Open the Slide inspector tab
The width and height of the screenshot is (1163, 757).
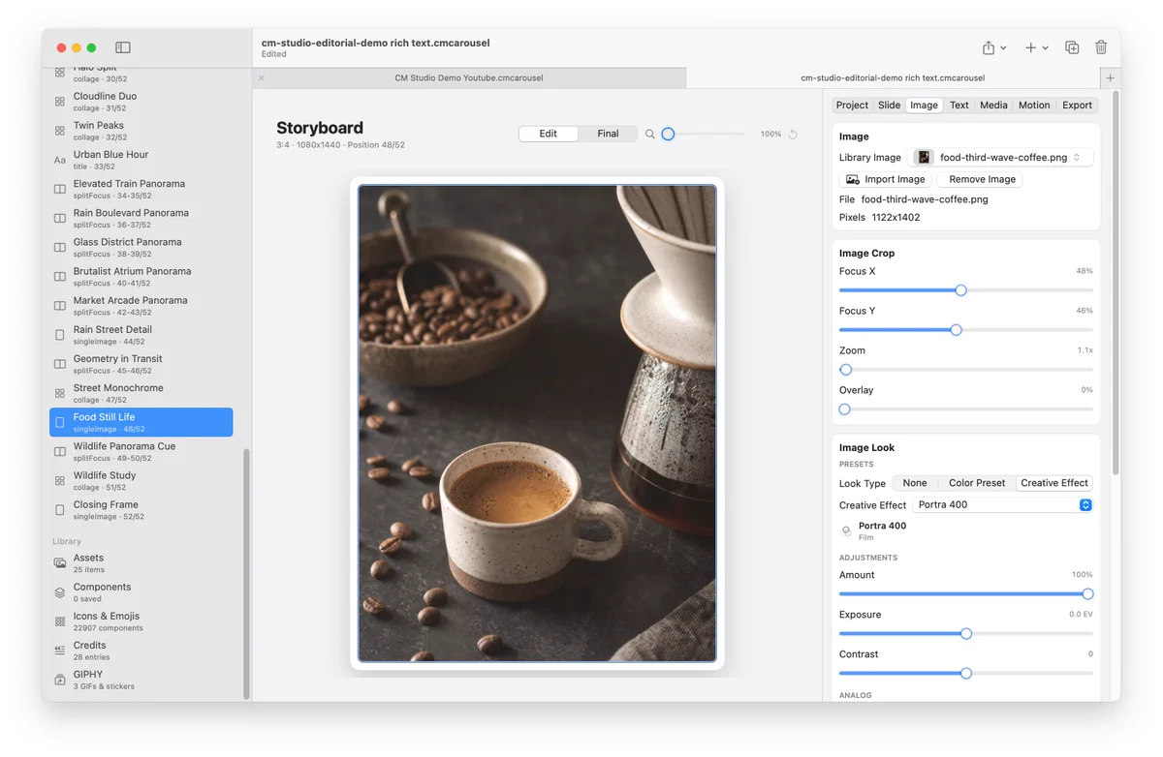point(890,105)
